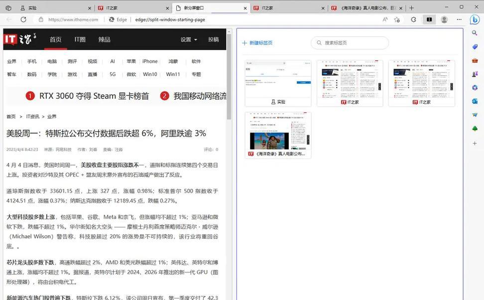Screen dimensions: 484x300
Task: Open the 软件 category
Action: point(196,61)
